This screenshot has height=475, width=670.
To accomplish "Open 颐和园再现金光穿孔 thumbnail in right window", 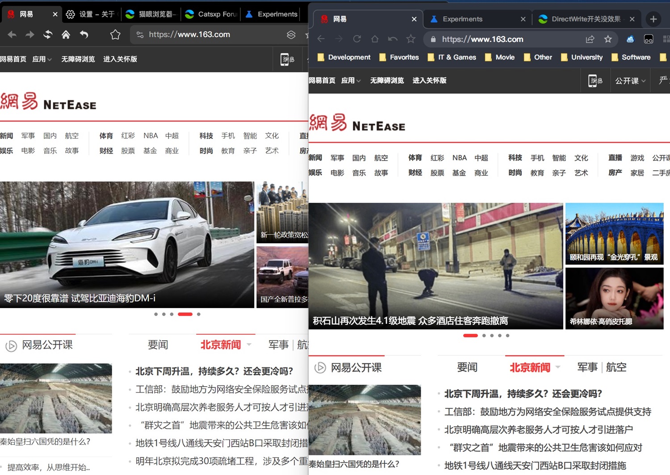I will coord(614,233).
